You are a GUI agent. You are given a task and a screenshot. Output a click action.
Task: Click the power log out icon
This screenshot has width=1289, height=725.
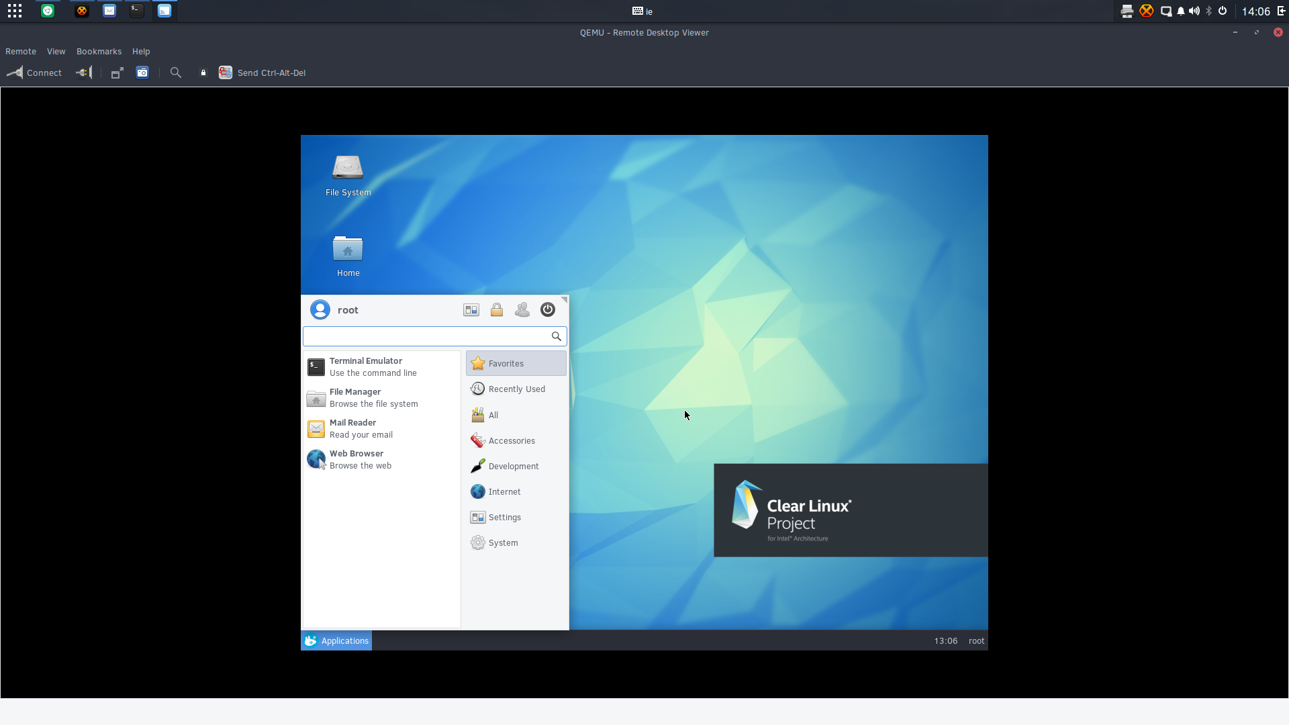click(x=548, y=309)
